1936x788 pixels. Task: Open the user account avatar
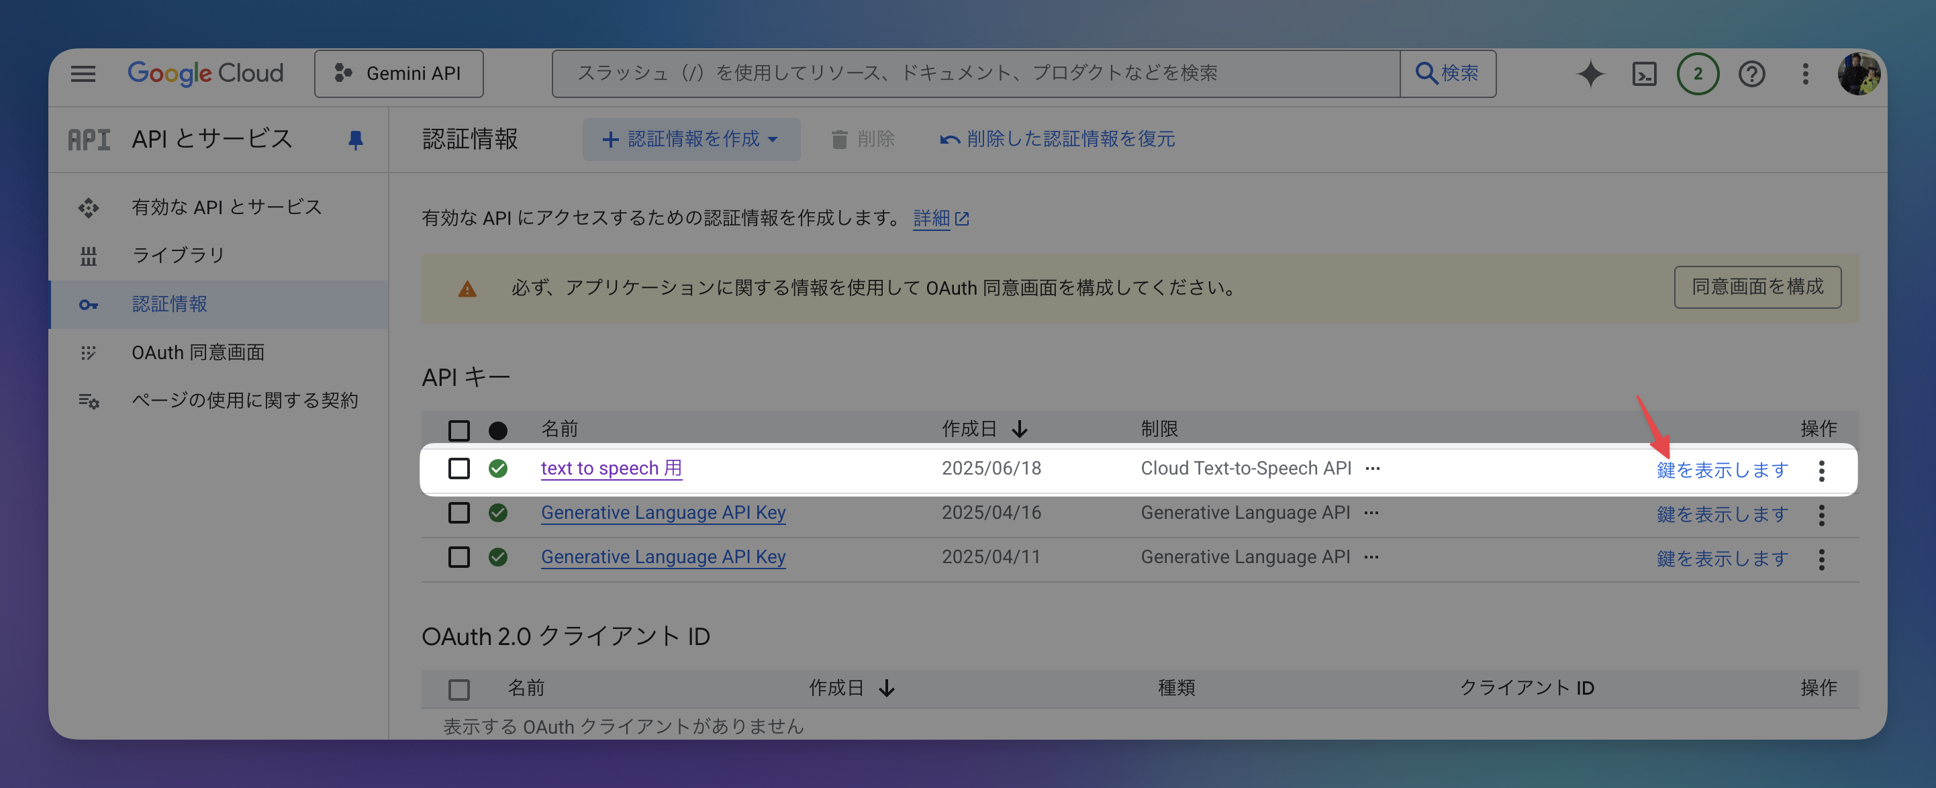coord(1858,74)
